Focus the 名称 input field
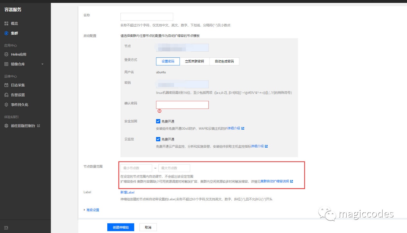 pos(147,17)
